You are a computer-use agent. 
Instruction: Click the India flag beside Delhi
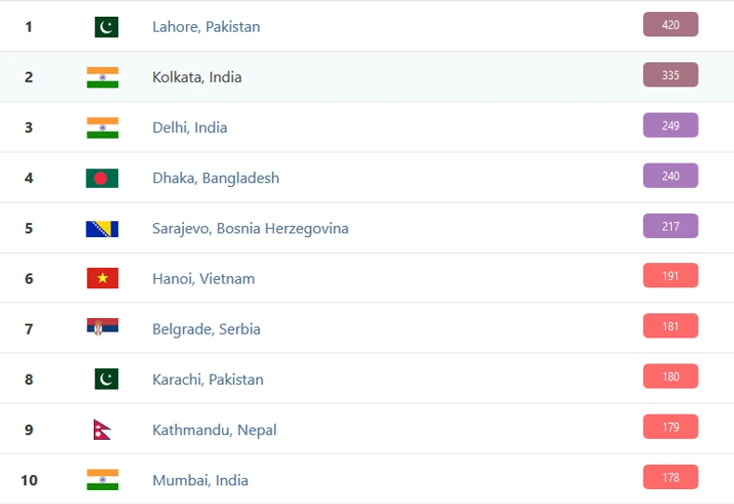click(102, 127)
